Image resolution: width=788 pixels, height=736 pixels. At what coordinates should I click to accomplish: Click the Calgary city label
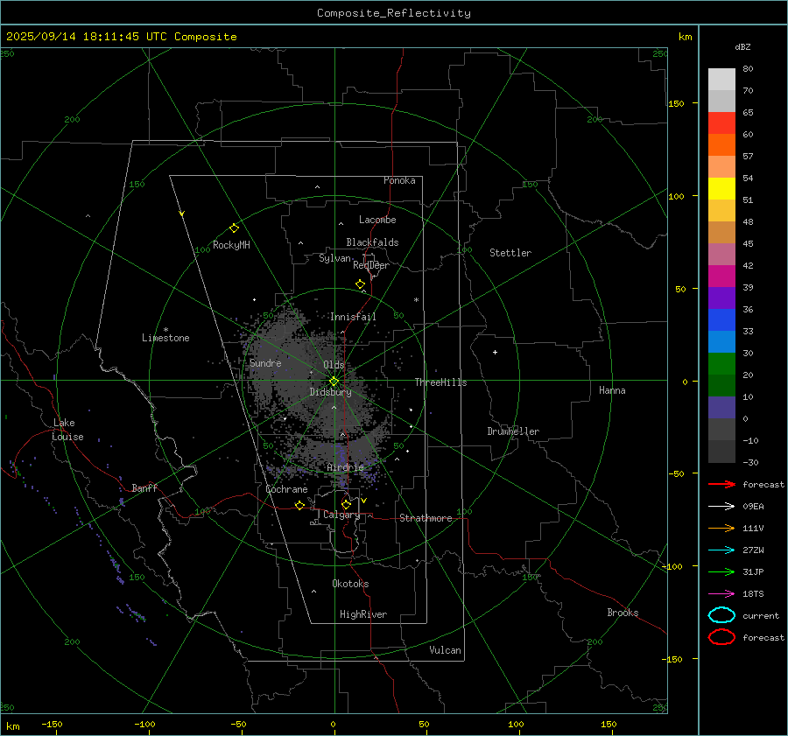pos(341,515)
